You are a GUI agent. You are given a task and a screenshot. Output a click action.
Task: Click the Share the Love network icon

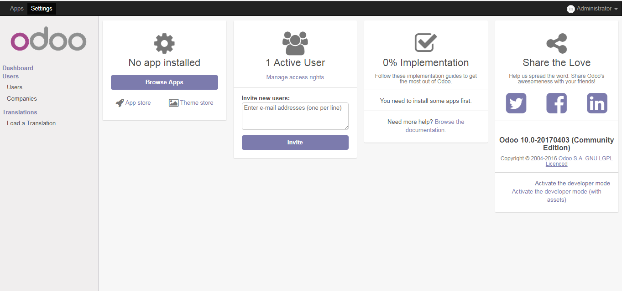coord(556,43)
